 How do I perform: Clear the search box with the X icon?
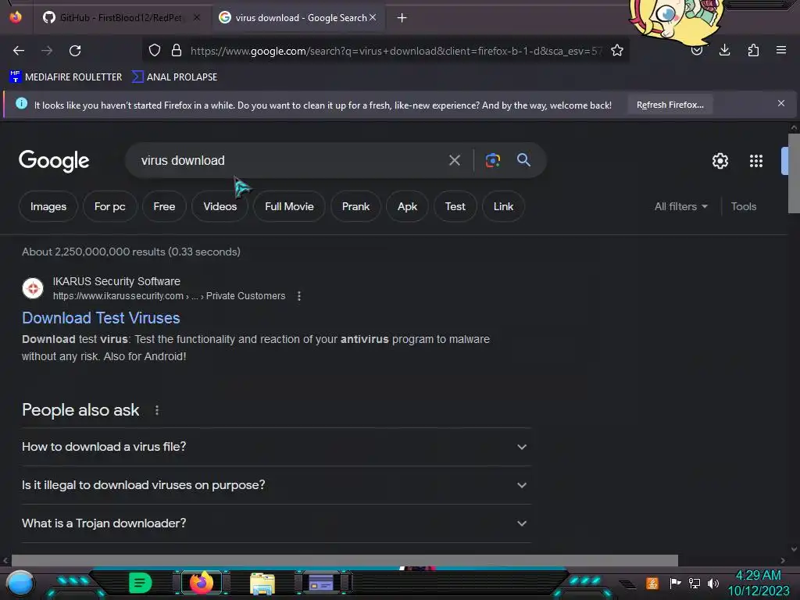[x=454, y=160]
